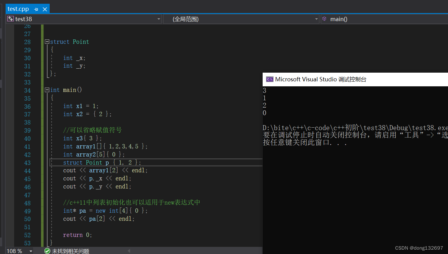Screen dimensions: 448x254
Task: Click the line 'int x2 = { 2 };'
Action: [87, 114]
